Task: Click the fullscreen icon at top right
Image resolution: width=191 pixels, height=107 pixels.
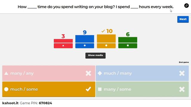Action: 186,6
